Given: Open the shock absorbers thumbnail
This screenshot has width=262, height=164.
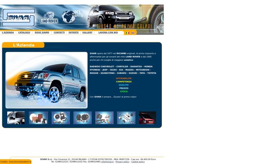Looking at the screenshot, I should pyautogui.click(x=126, y=118).
